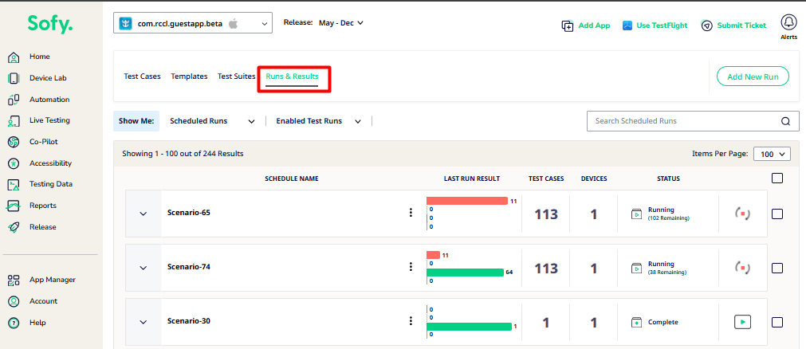This screenshot has width=806, height=349.
Task: Click the Add App plus icon
Action: (x=568, y=25)
